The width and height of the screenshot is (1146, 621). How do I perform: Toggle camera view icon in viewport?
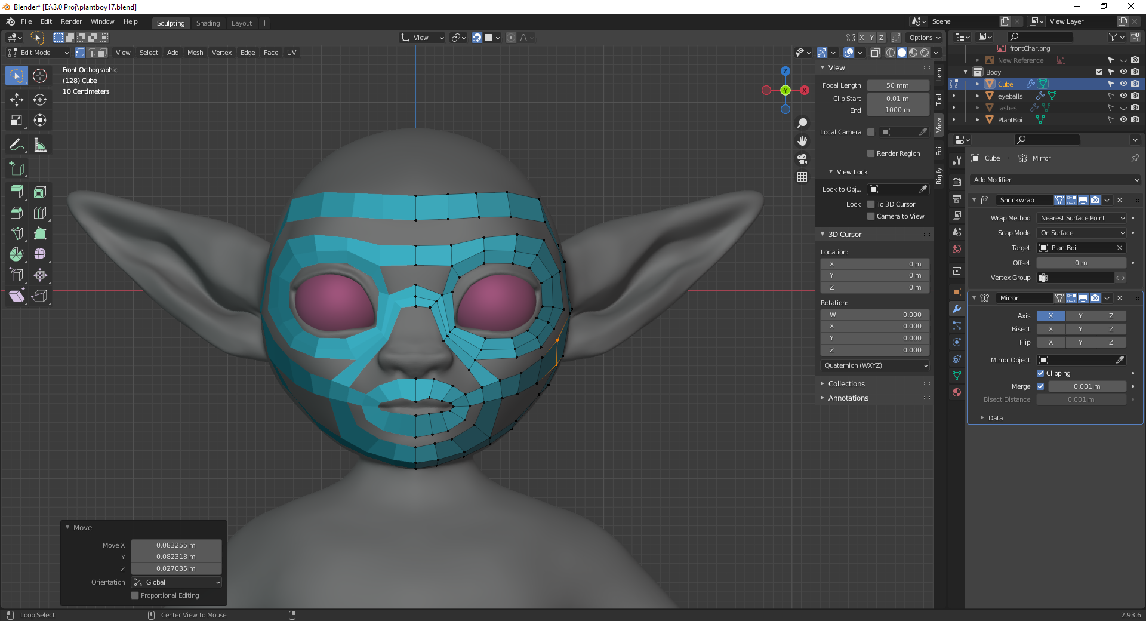coord(802,159)
